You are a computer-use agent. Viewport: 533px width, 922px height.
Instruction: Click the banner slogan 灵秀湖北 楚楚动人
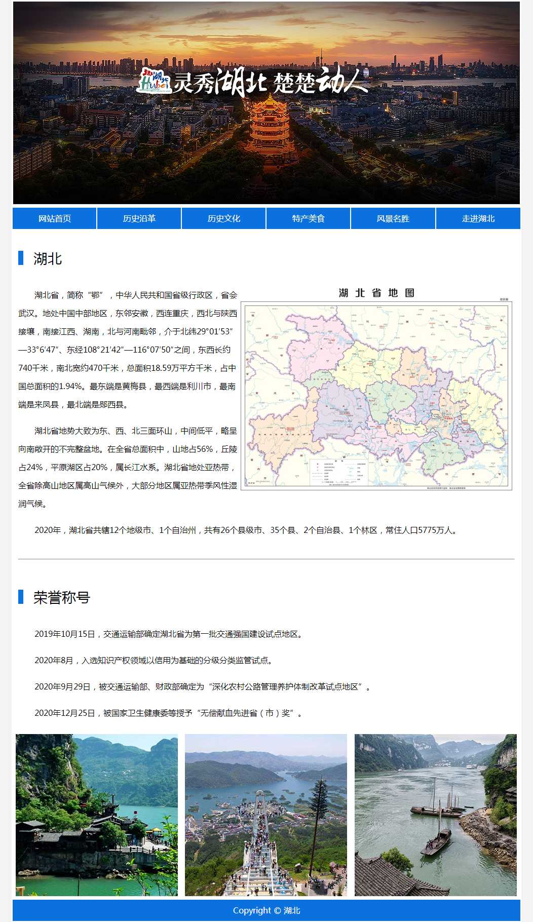(270, 82)
